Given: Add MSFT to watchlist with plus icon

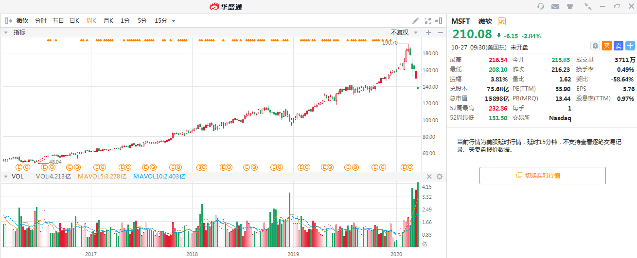Looking at the screenshot, I should coord(630,46).
